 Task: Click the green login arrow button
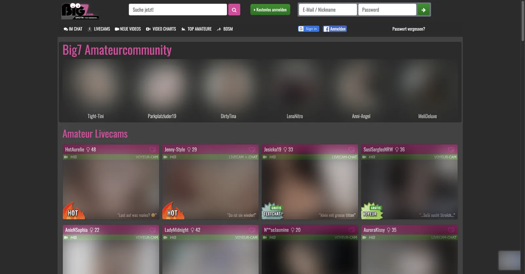pyautogui.click(x=423, y=10)
